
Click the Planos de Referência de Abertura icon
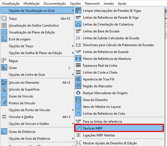point(78,58)
